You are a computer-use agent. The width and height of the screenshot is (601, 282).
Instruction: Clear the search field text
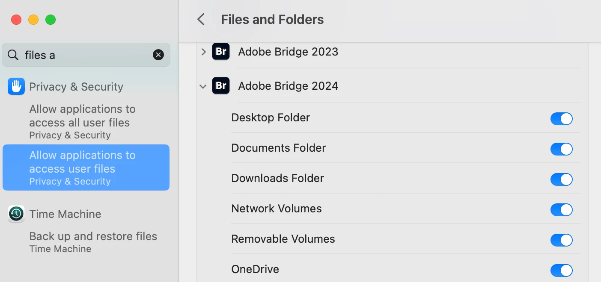pyautogui.click(x=158, y=55)
